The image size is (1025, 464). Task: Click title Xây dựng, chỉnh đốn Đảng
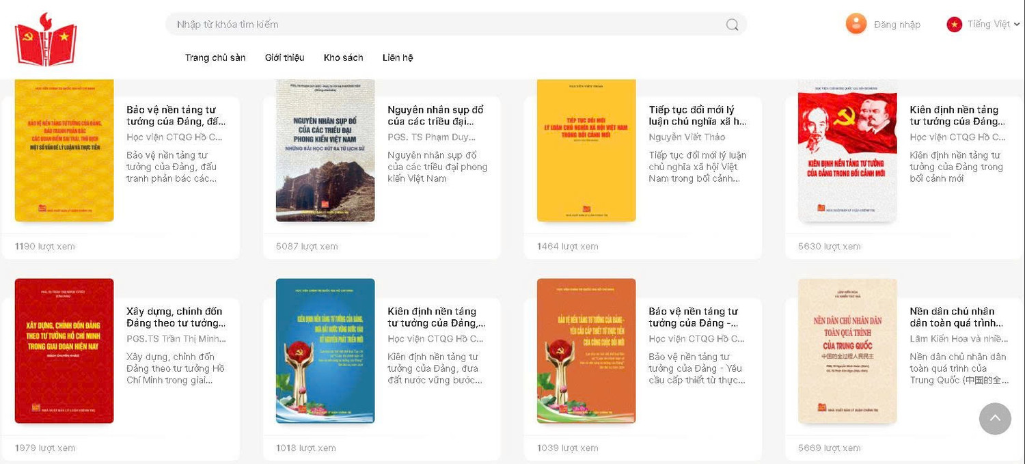176,317
